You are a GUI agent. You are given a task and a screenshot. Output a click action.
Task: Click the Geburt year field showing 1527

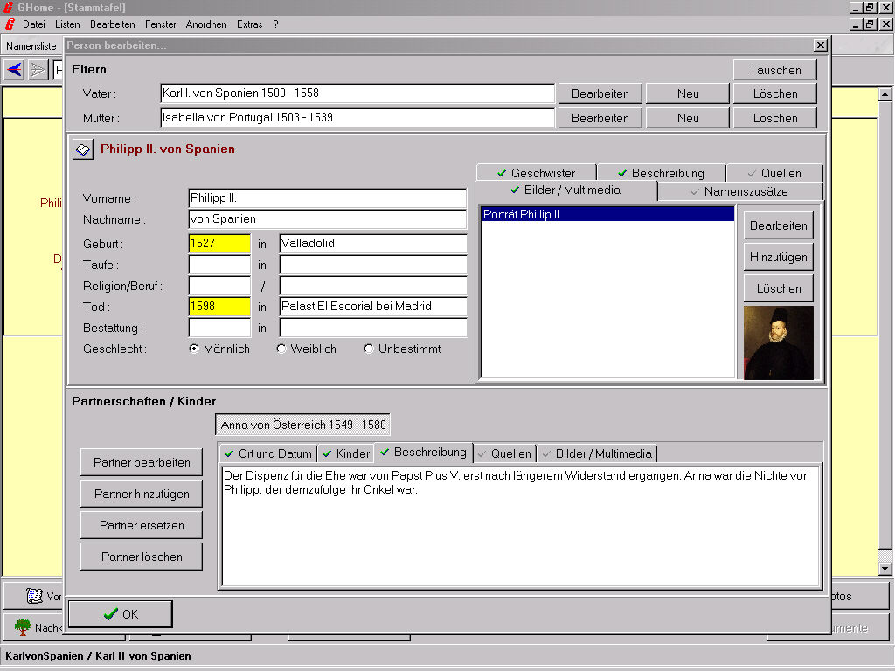pyautogui.click(x=219, y=244)
